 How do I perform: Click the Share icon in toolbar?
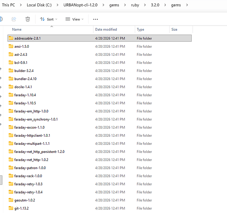14,19
